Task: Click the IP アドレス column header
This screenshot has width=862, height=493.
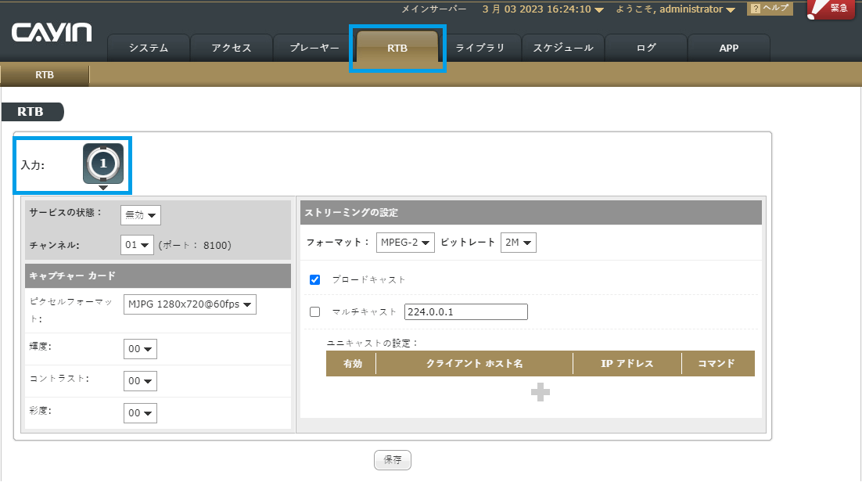Action: (627, 364)
